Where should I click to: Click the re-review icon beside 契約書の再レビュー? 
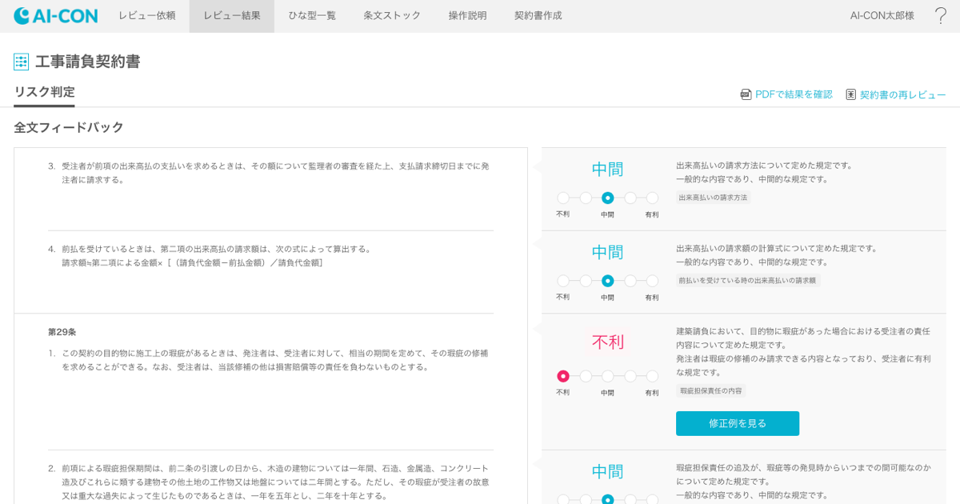[x=850, y=94]
